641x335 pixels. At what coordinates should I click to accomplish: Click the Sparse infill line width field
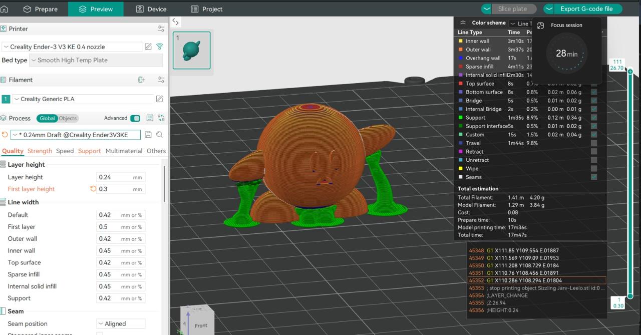pos(120,274)
